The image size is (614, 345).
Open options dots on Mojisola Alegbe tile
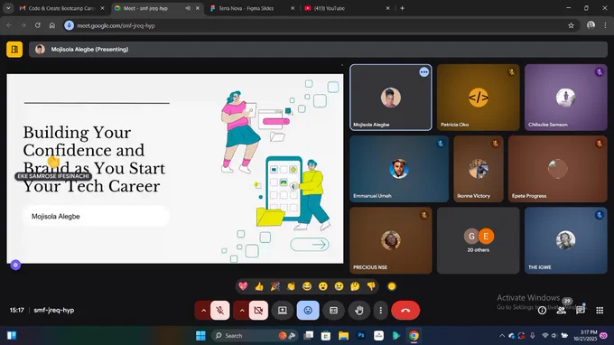[x=424, y=72]
